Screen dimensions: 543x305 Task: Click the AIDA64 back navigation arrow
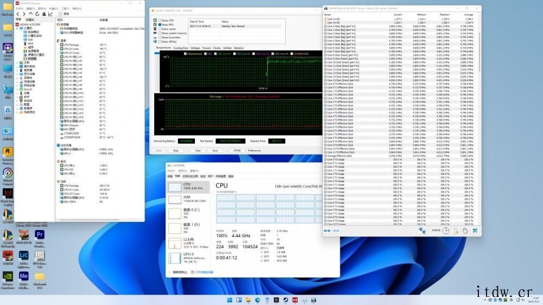click(x=18, y=14)
